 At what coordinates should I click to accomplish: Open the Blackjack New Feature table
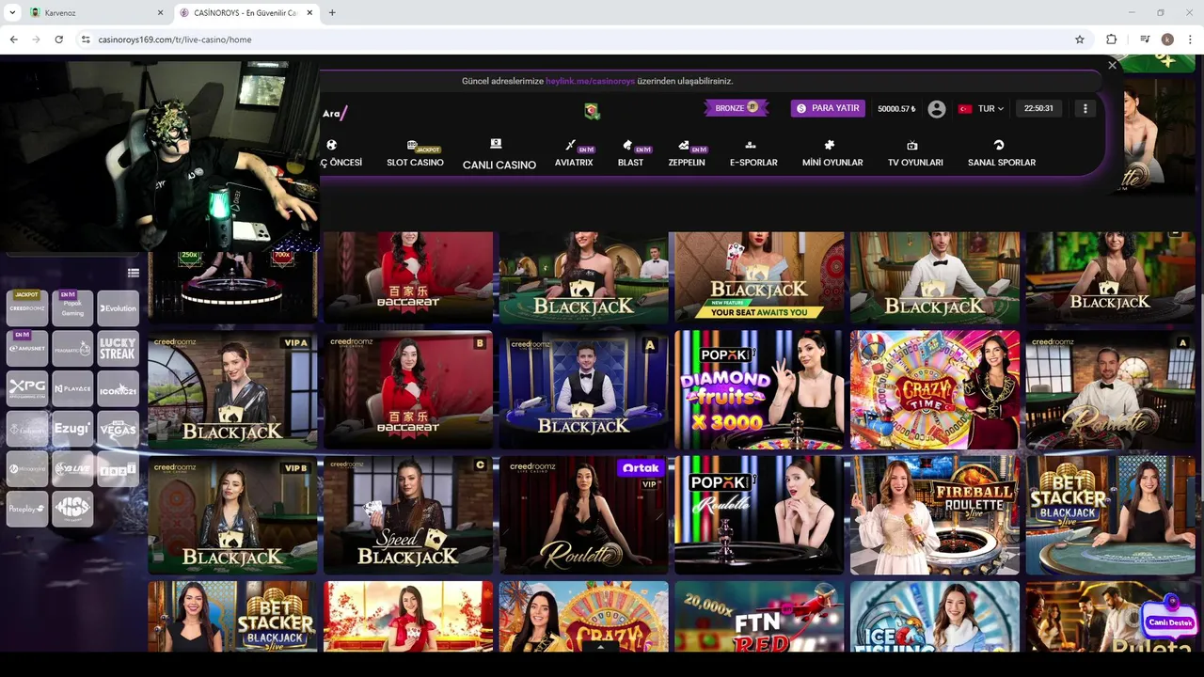[759, 277]
